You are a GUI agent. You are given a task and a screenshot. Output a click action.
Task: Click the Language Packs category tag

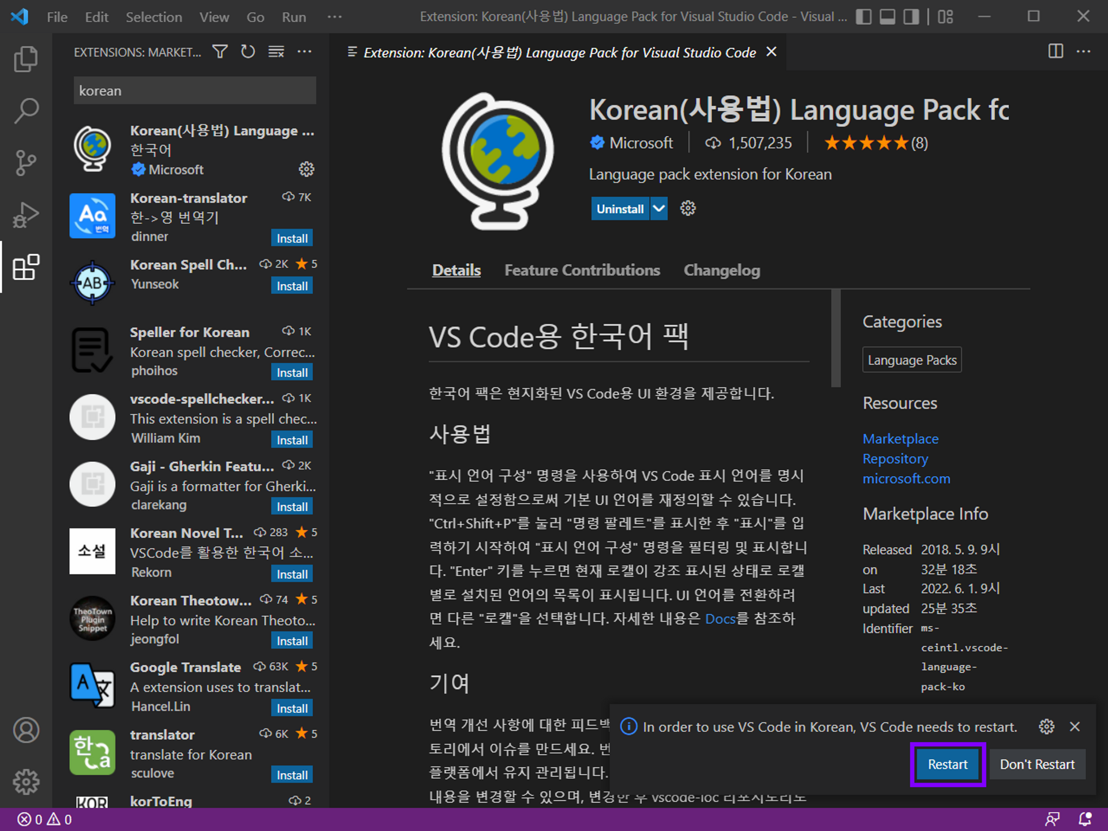click(912, 360)
